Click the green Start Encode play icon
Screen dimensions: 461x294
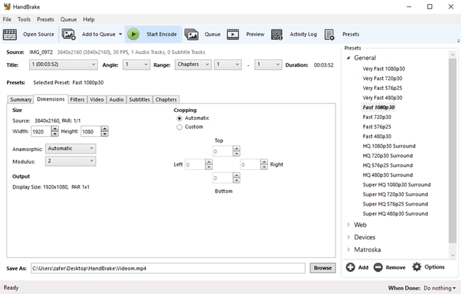click(133, 35)
